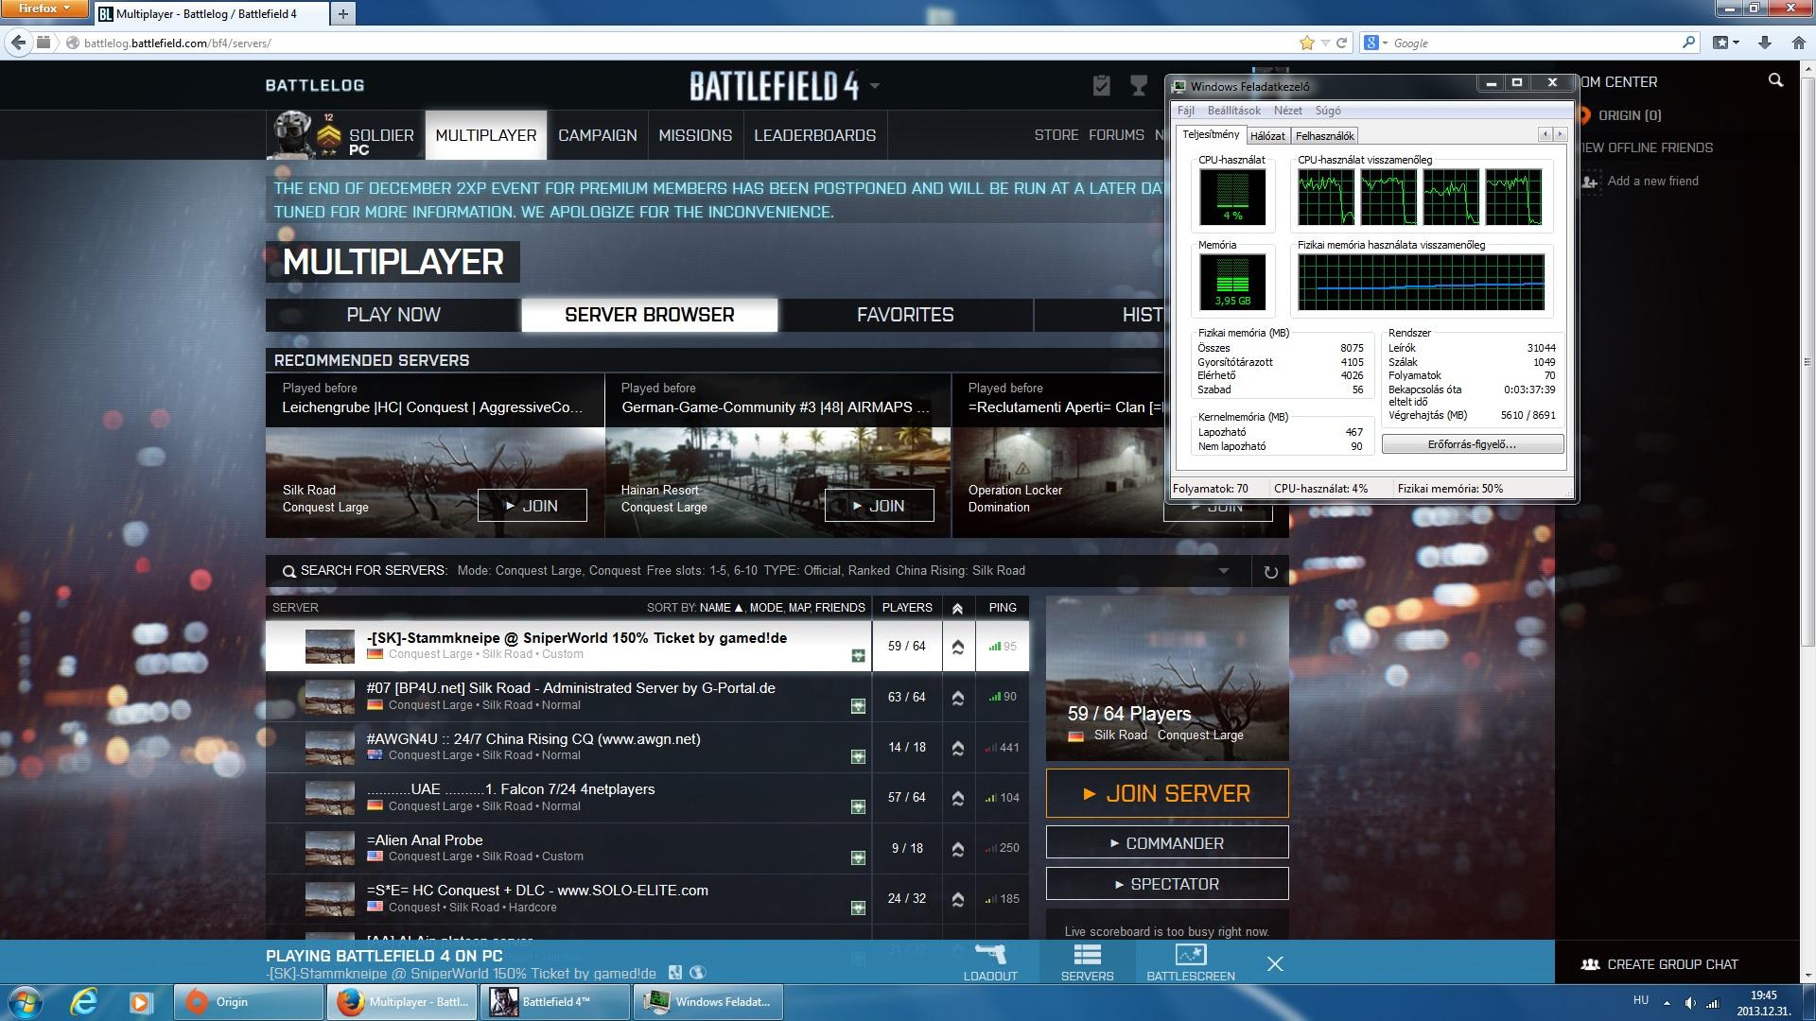Open the MULTIPLAYER navigation tab

[486, 135]
